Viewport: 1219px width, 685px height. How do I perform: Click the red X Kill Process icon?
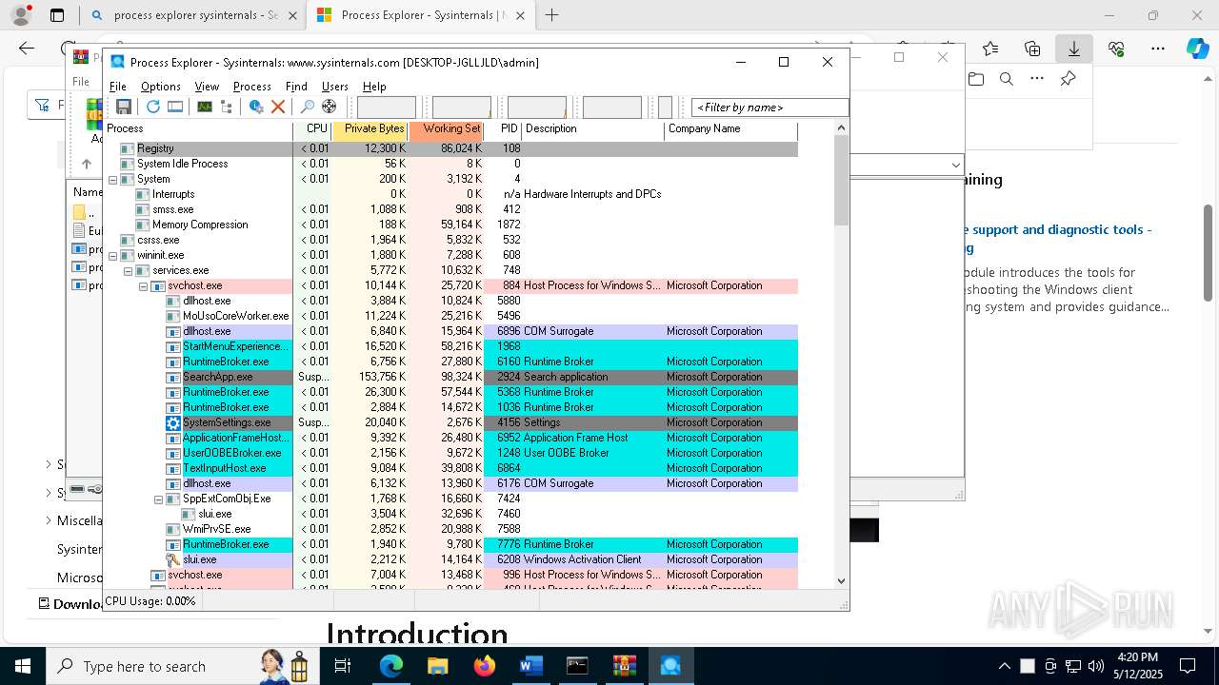278,107
